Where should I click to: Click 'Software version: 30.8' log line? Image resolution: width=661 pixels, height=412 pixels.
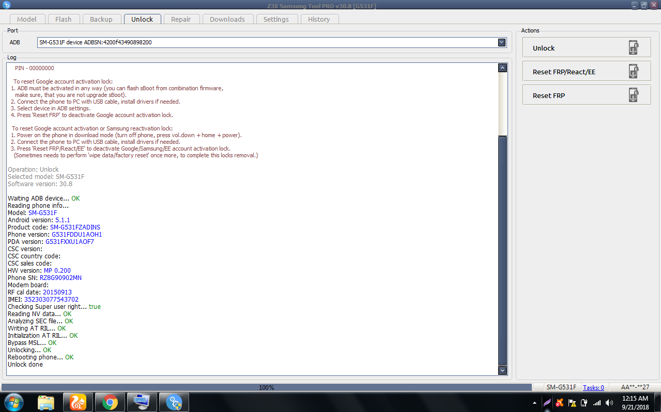[x=40, y=184]
